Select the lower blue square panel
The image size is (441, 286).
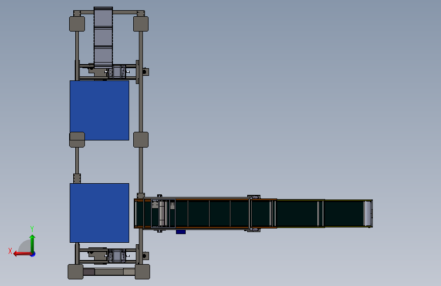point(99,213)
